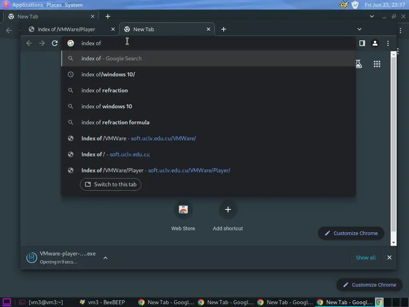Click the Google icon in address bar
409x307 pixels.
(x=71, y=43)
